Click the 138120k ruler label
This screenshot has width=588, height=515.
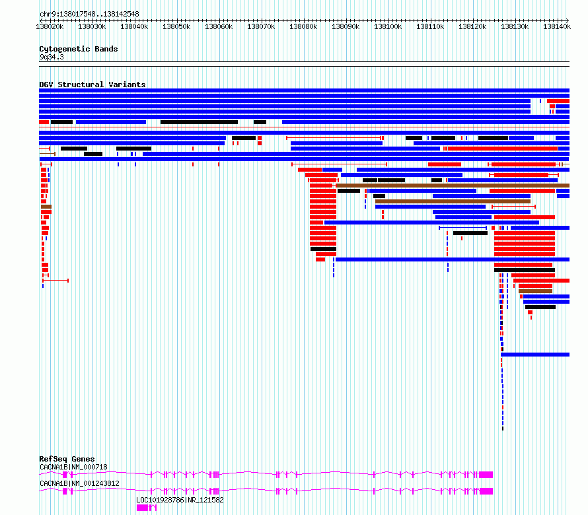pos(472,26)
